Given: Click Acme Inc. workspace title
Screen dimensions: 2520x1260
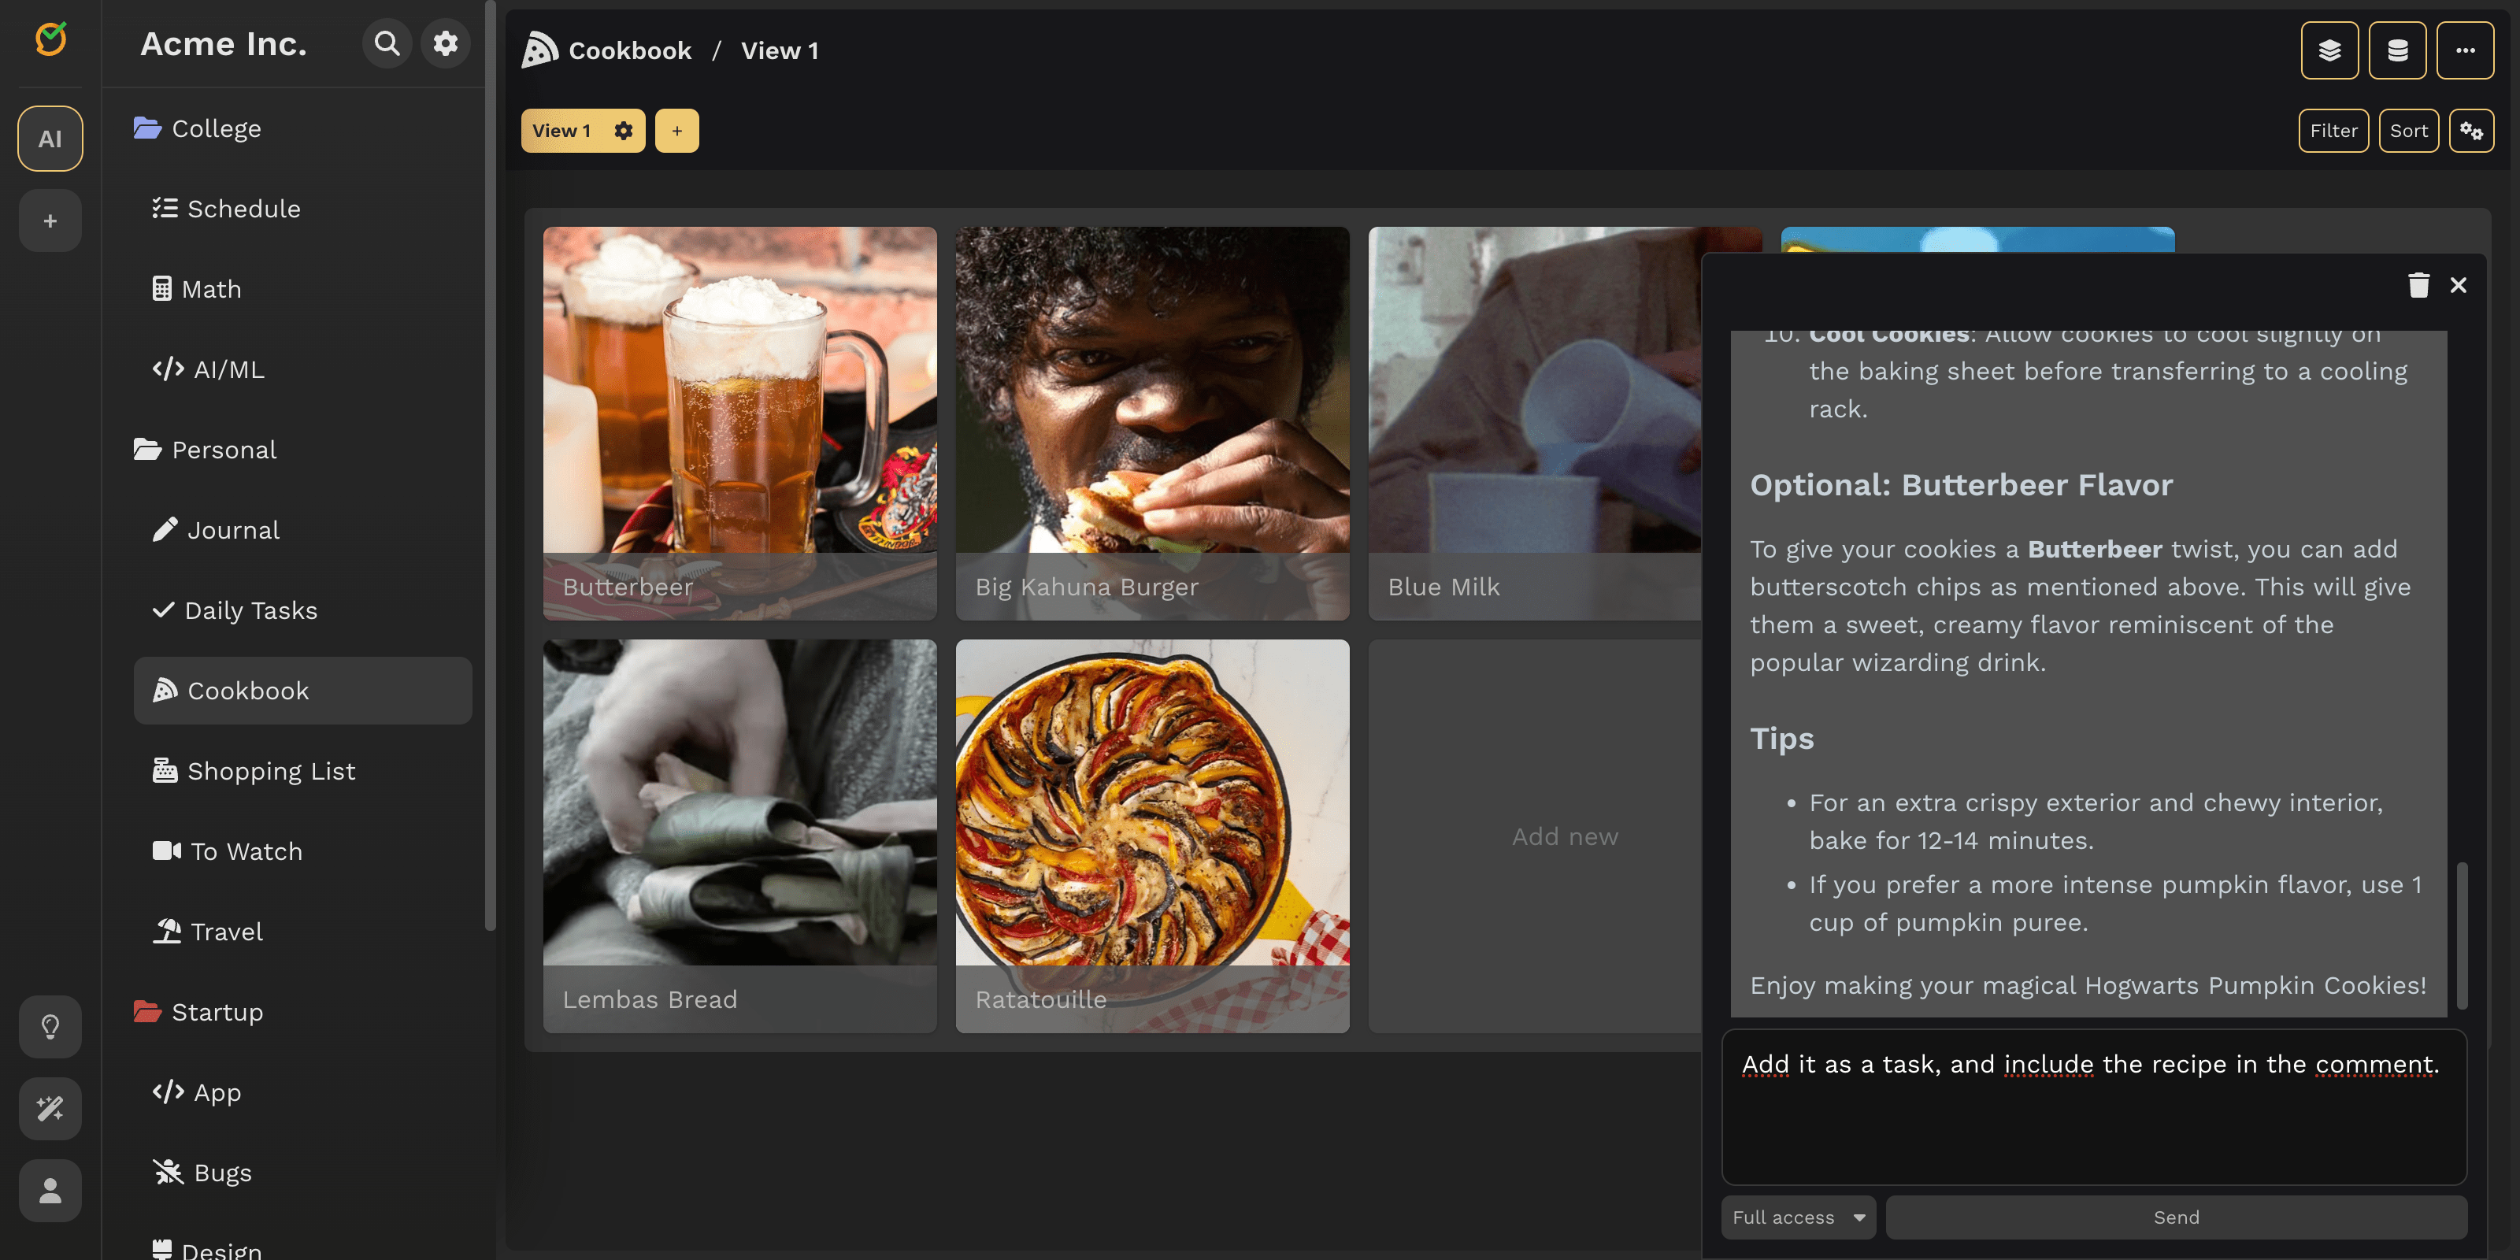Looking at the screenshot, I should [224, 44].
